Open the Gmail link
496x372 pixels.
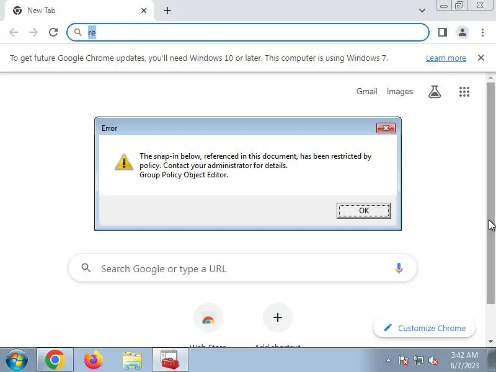coord(366,91)
